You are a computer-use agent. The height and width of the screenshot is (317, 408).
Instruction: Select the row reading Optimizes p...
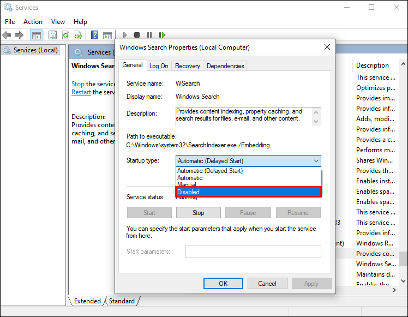pyautogui.click(x=375, y=88)
